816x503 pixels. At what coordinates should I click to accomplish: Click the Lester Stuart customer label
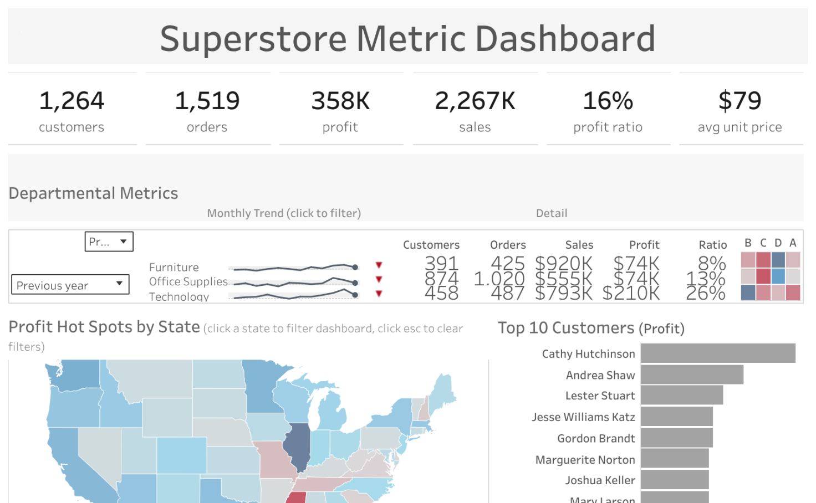[600, 396]
